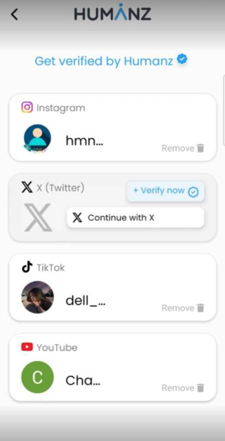Viewport: 225px width, 441px height.
Task: Tap the TikTok profile photo
Action: pos(37,297)
